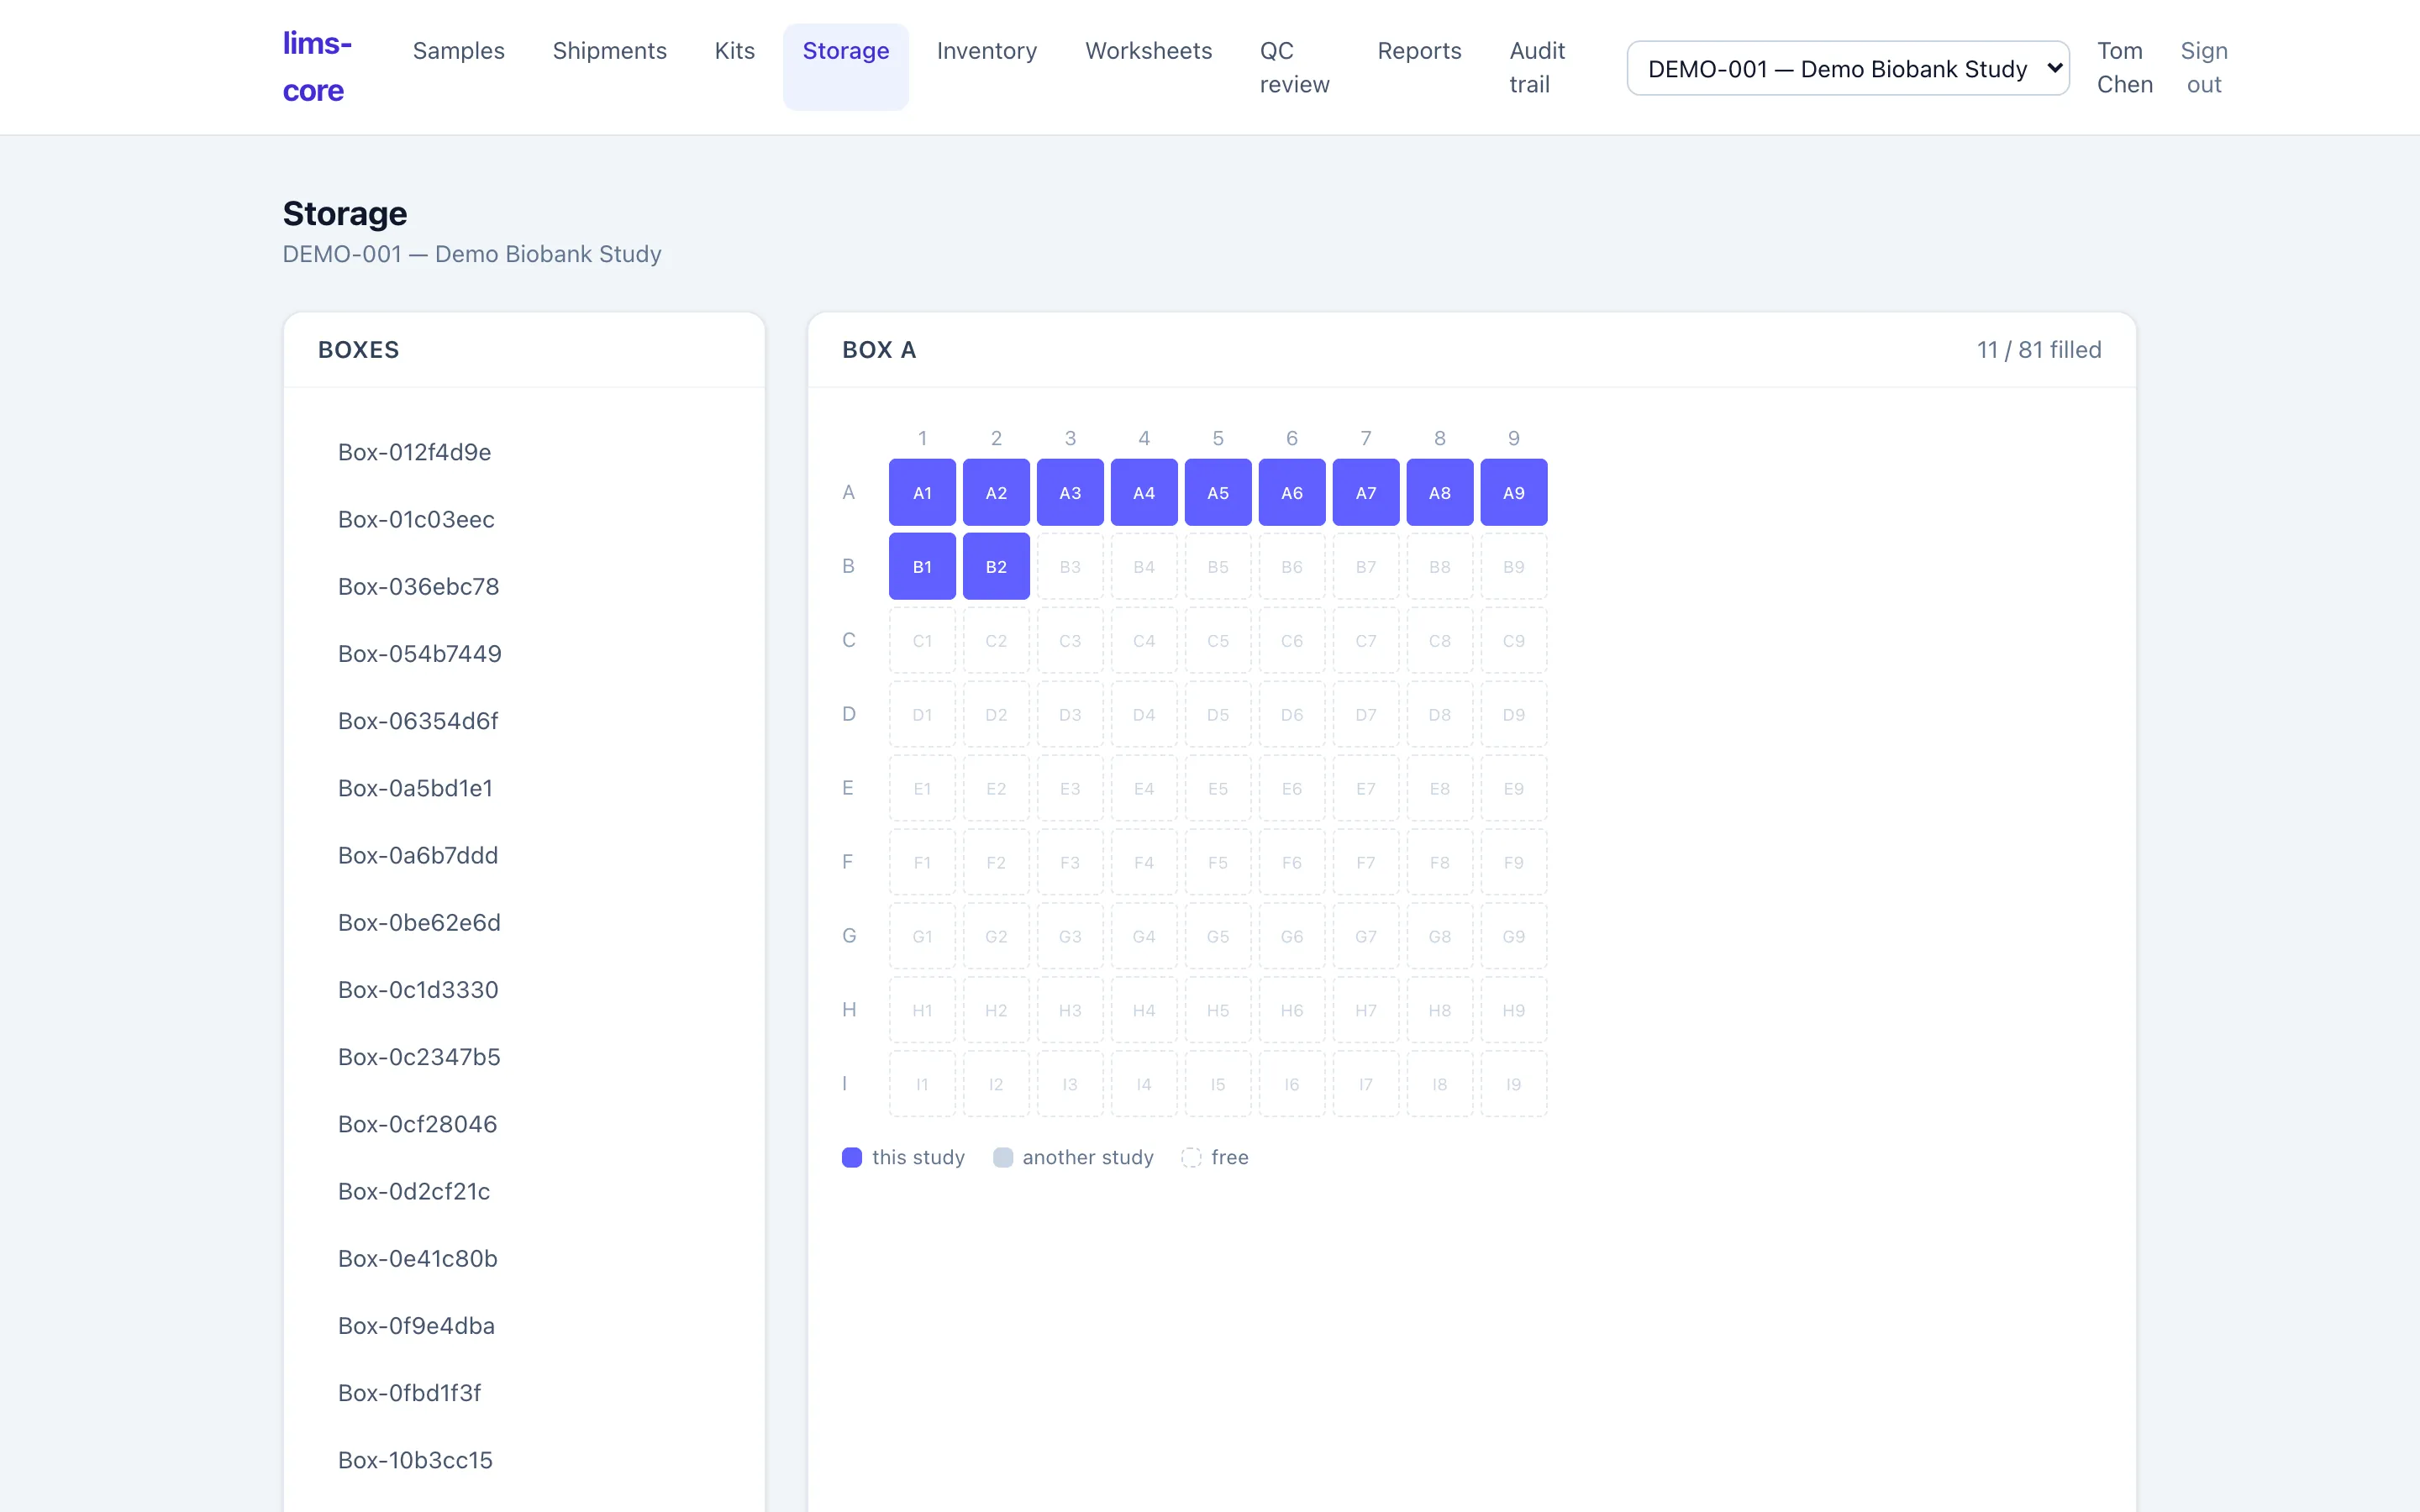Choose Box-0c2347b5
Image resolution: width=2420 pixels, height=1512 pixels.
[523, 1057]
